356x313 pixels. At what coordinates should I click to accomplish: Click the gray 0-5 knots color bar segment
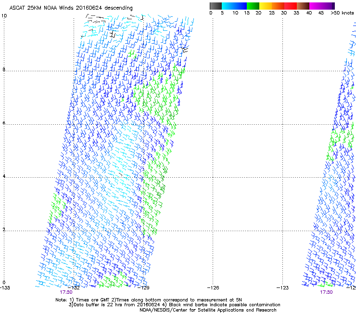coord(216,6)
